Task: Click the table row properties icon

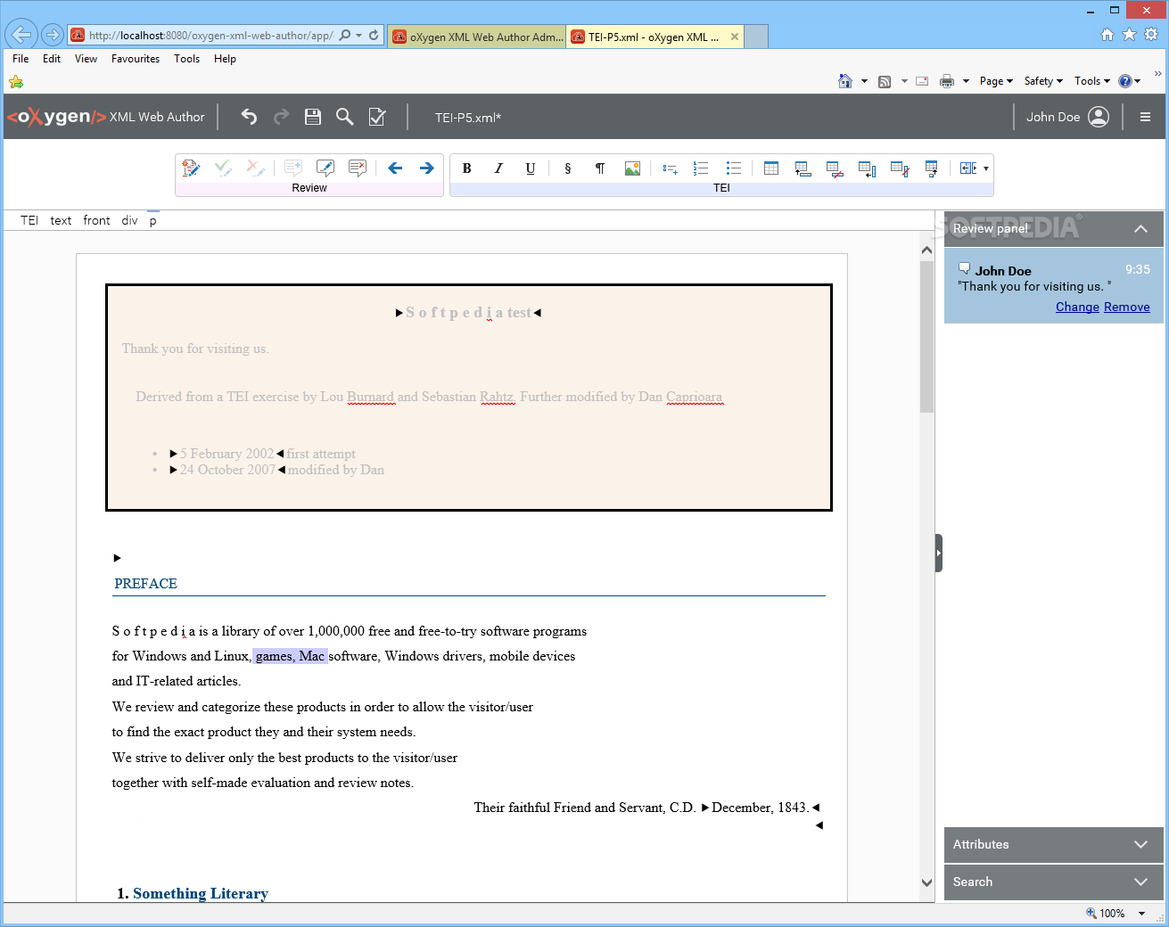Action: pos(932,168)
